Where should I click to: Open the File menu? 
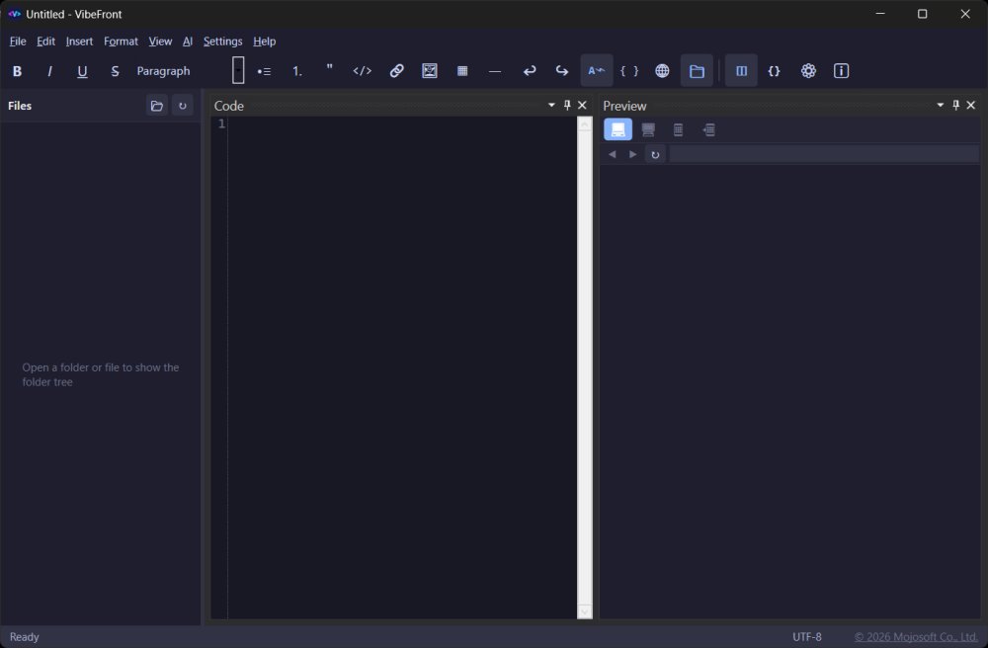tap(18, 41)
